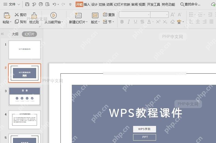Click the increase font size icon
The image size is (216, 143).
pos(173,15)
